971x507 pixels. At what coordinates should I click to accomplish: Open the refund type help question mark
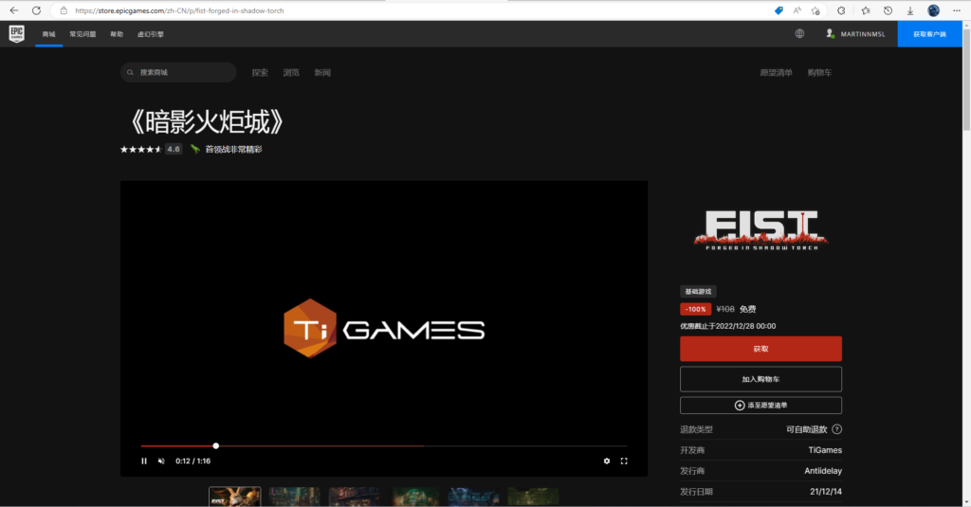836,429
